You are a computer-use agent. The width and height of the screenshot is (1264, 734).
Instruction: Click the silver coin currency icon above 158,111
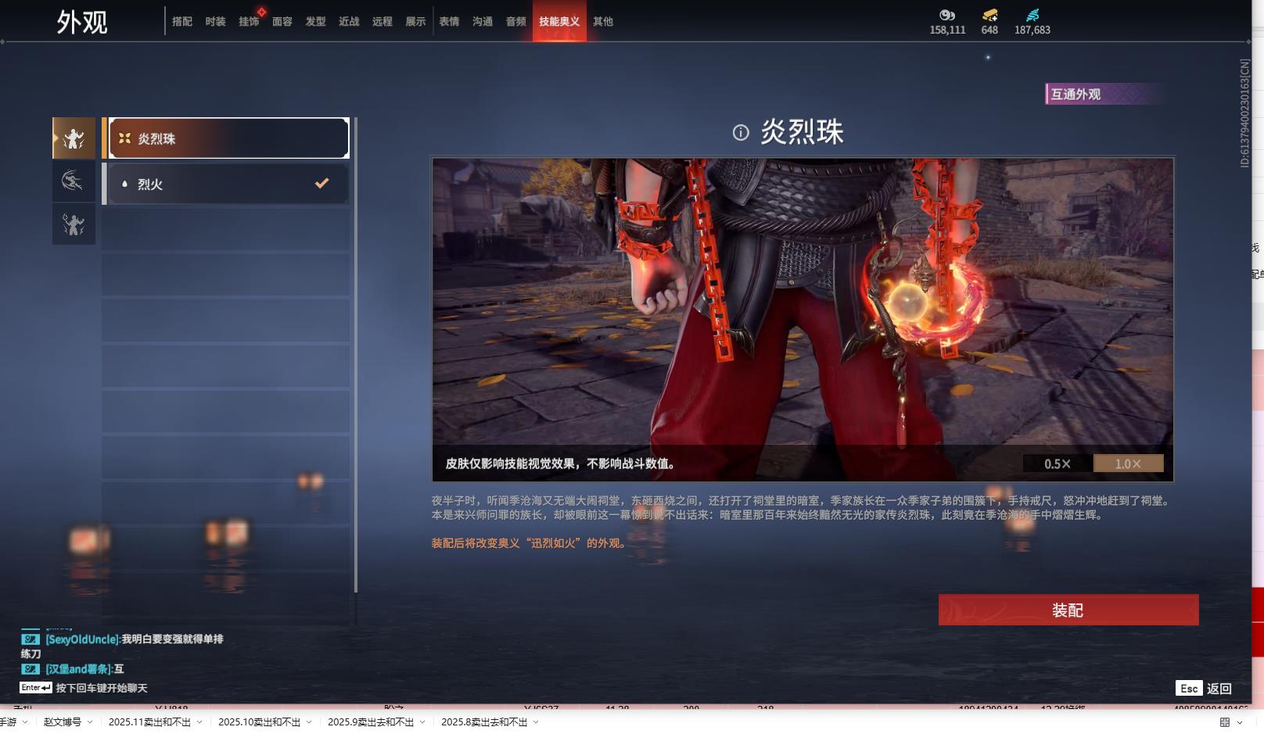pyautogui.click(x=947, y=15)
